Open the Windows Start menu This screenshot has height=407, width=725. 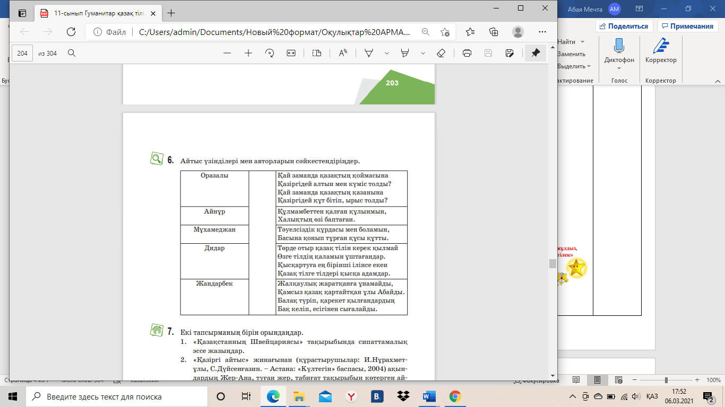(x=13, y=396)
